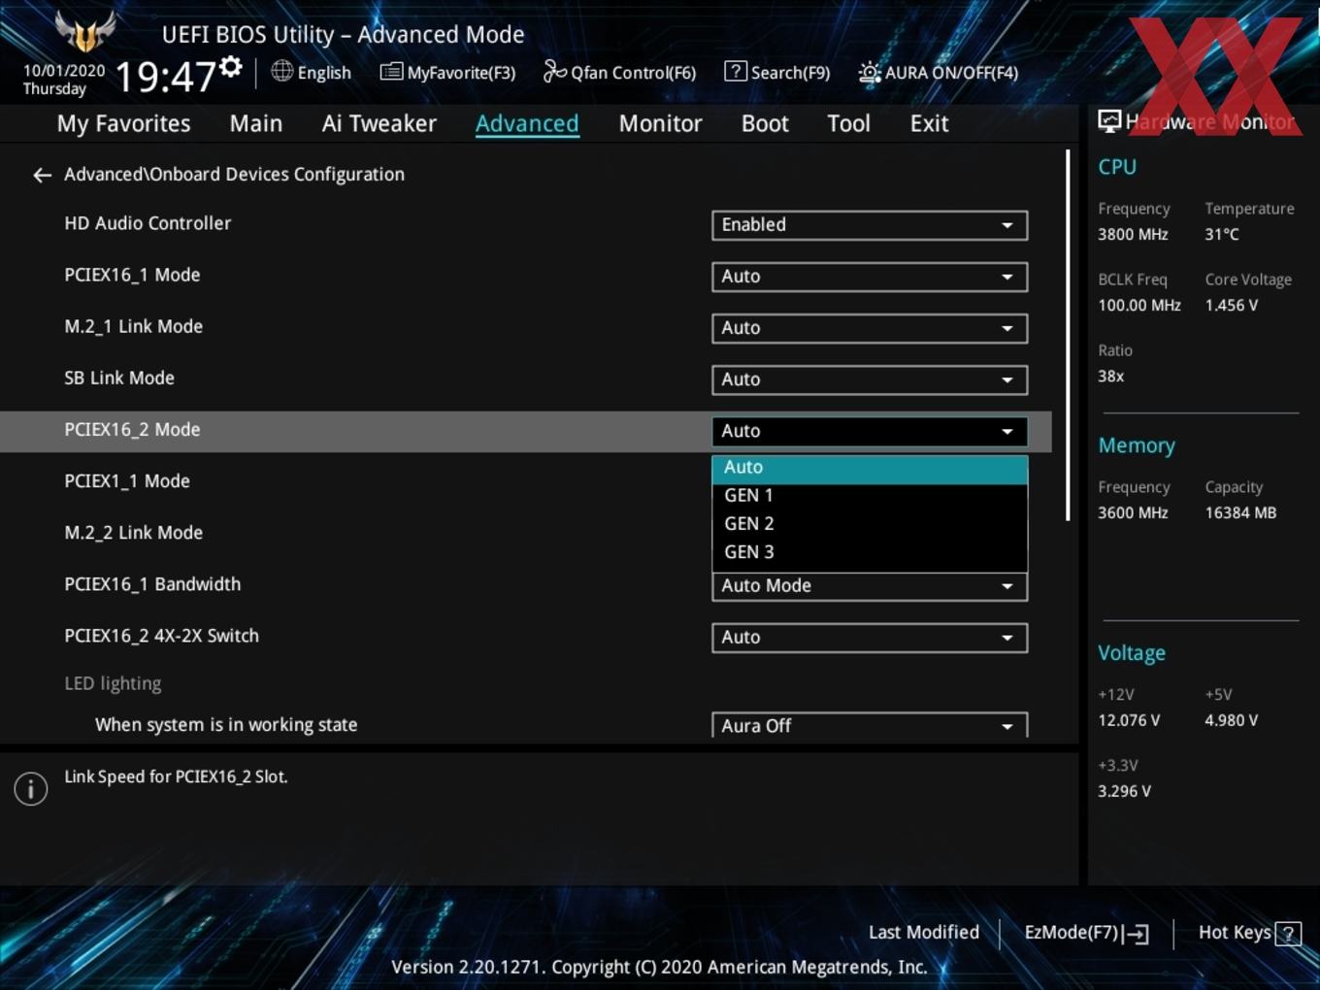Open SB Link Mode dropdown
1320x990 pixels.
tap(870, 379)
